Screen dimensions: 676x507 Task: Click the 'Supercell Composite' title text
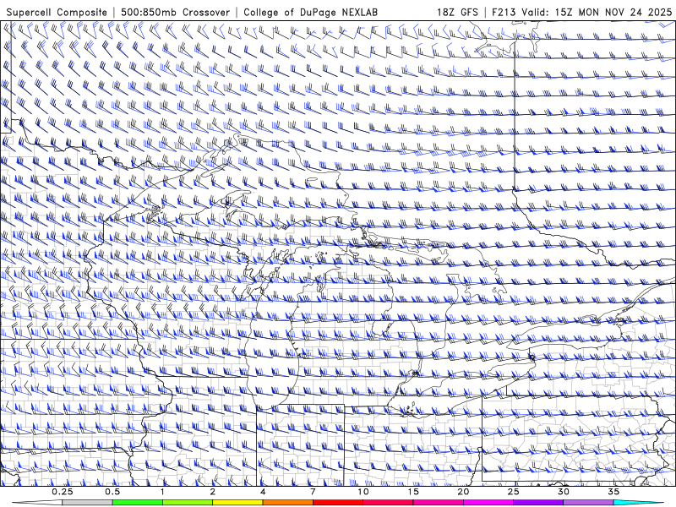pyautogui.click(x=57, y=13)
